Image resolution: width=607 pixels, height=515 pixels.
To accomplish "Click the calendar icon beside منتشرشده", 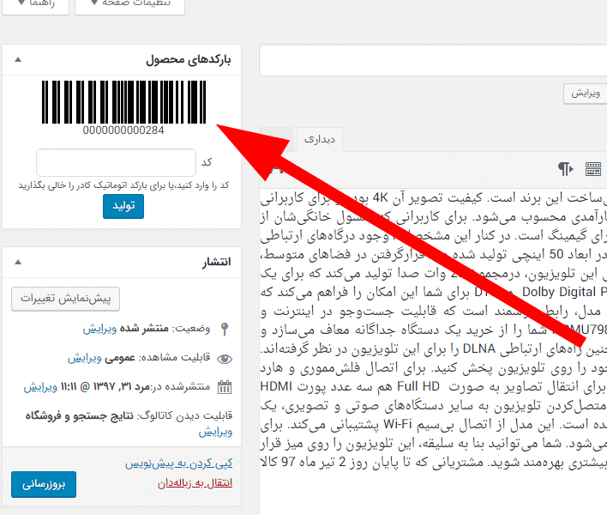I will coord(225,387).
